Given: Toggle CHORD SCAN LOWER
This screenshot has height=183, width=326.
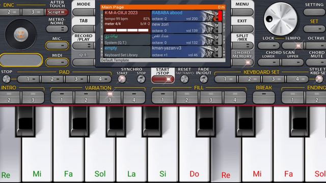Looking at the screenshot, I should (268, 62).
